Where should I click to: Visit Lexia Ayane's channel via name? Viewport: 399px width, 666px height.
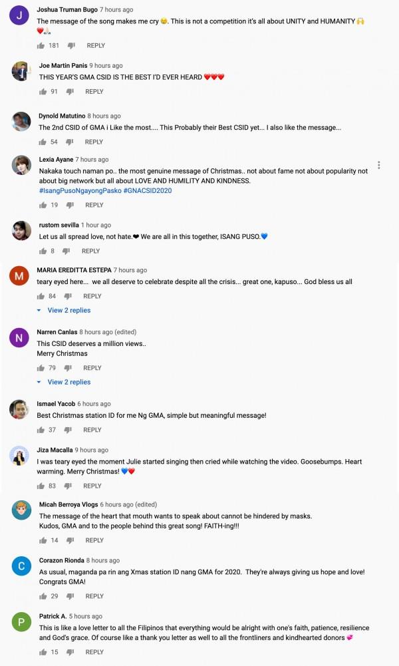point(56,160)
